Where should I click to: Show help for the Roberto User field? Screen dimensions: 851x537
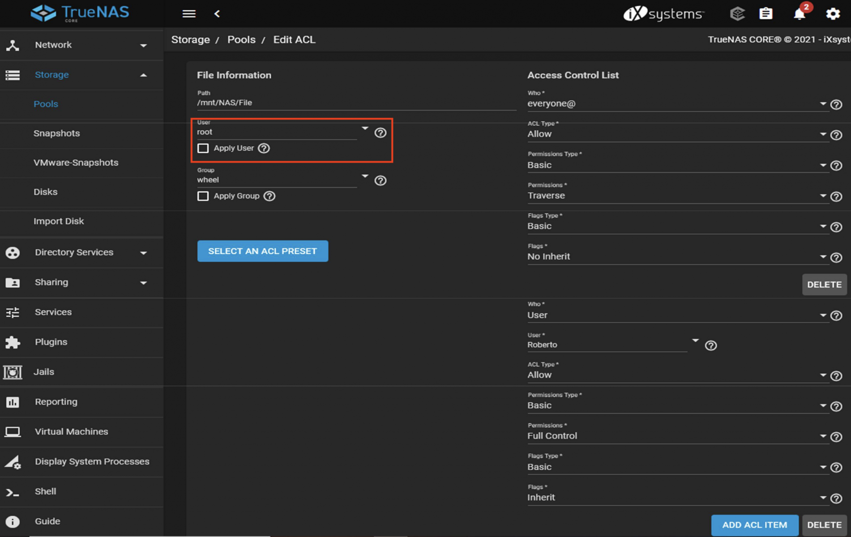tap(711, 346)
